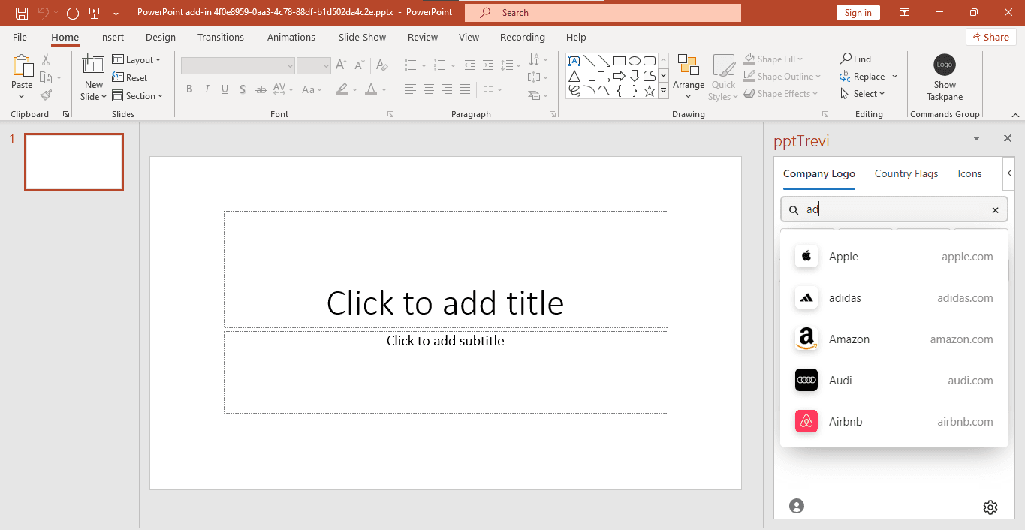
Task: Open the Animations ribbon tab
Action: tap(291, 37)
